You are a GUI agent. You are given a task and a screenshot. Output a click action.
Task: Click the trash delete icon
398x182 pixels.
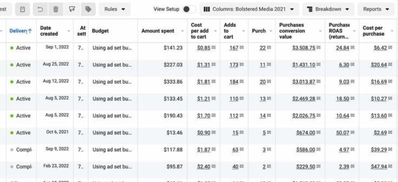tap(56, 9)
